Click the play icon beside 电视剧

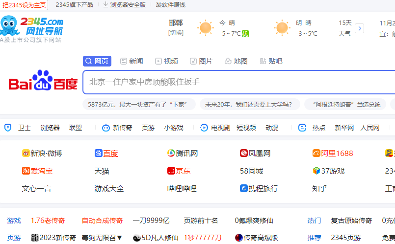point(204,128)
